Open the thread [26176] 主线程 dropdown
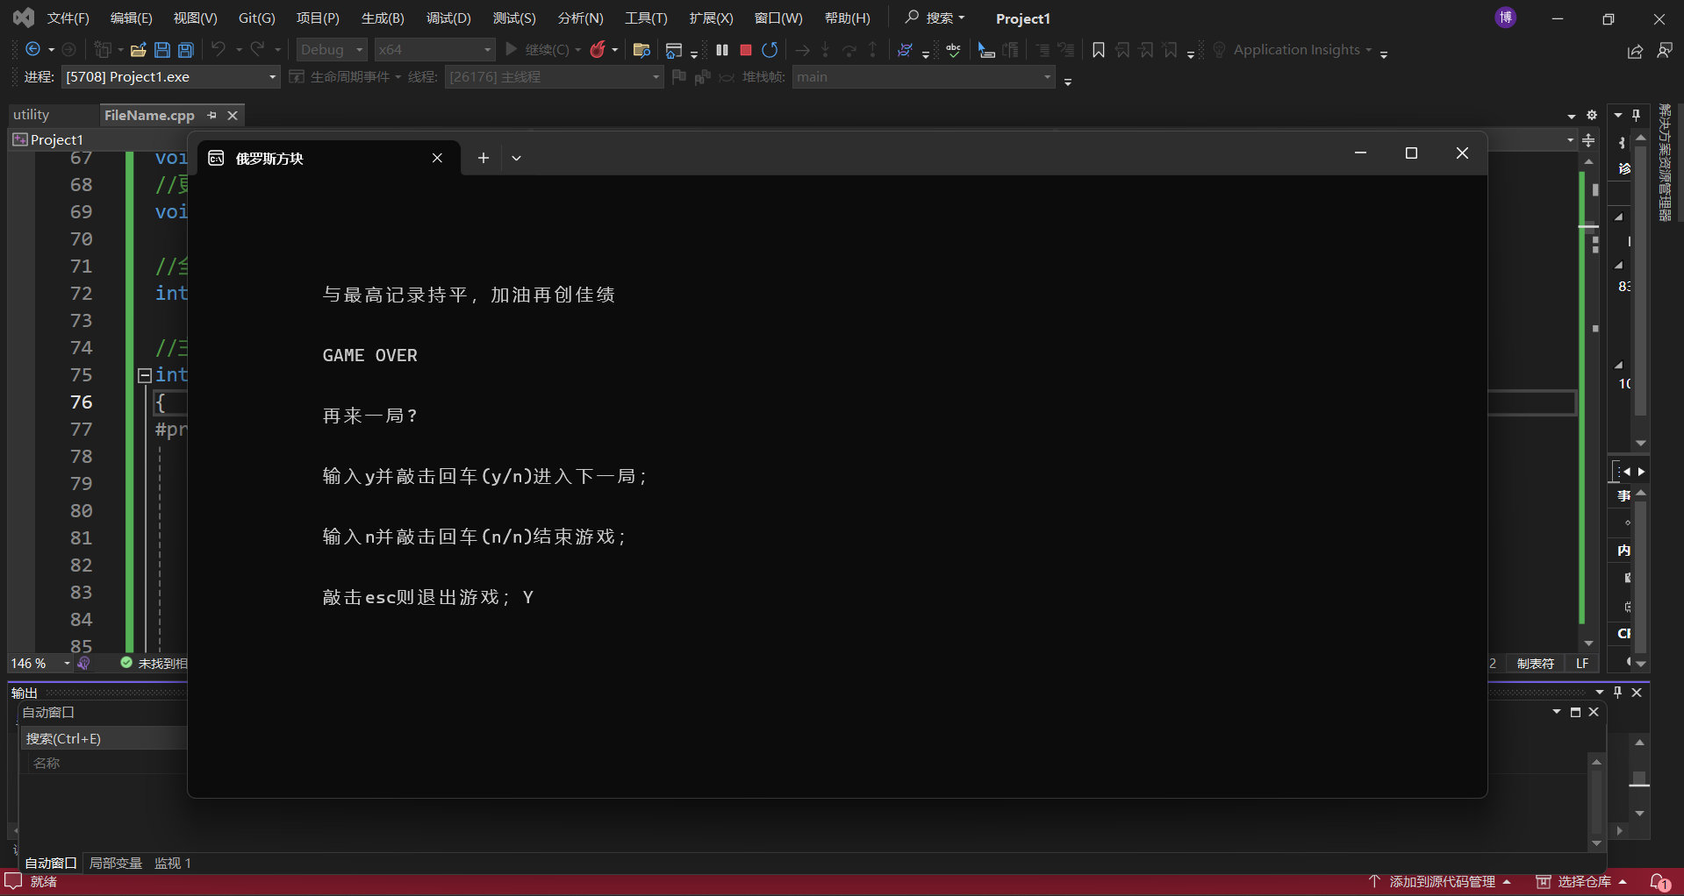Screen dimensions: 1684x896 (554, 77)
